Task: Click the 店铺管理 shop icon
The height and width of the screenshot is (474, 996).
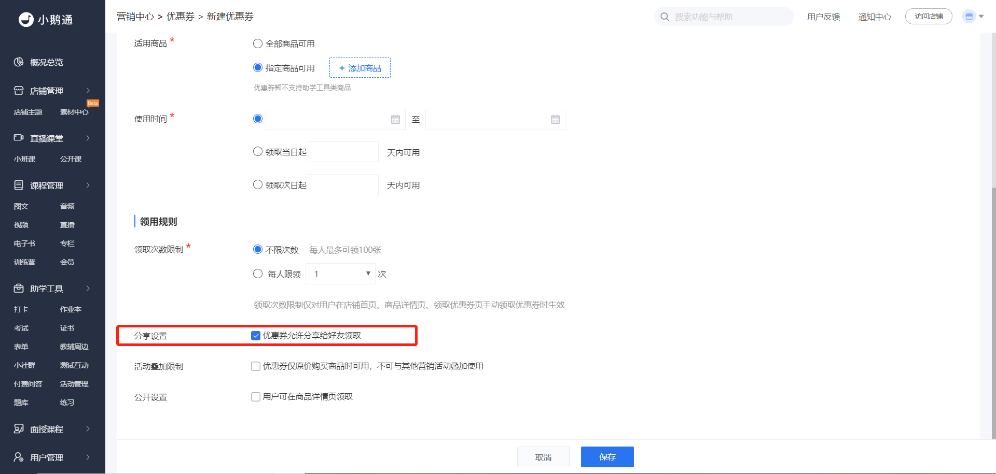Action: tap(19, 91)
